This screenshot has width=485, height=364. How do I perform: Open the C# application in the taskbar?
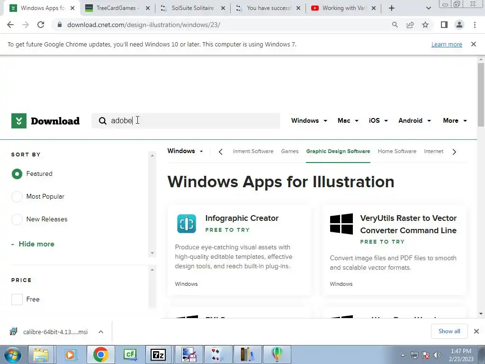pyautogui.click(x=130, y=355)
